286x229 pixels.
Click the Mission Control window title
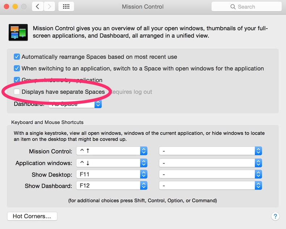pyautogui.click(x=143, y=7)
